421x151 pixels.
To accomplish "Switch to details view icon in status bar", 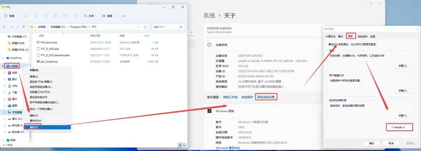I will click(180, 145).
